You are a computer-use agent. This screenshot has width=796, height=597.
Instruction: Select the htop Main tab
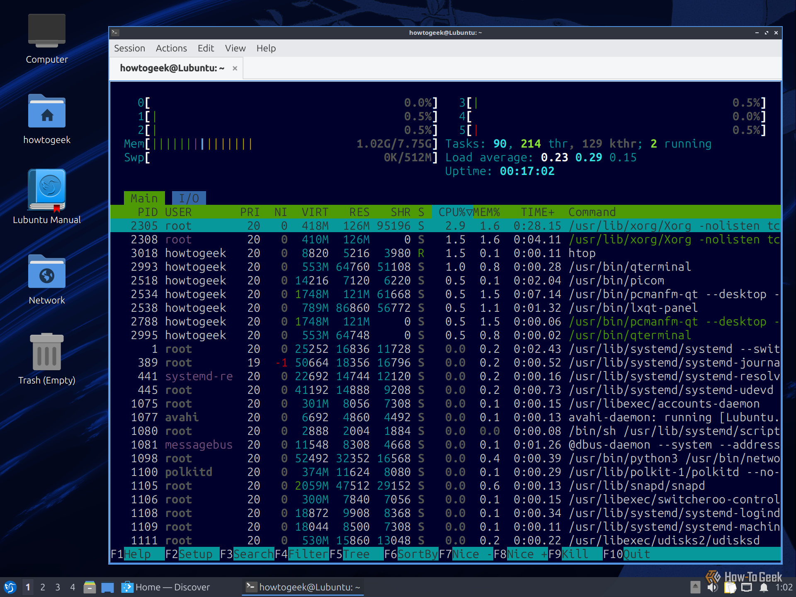point(144,198)
